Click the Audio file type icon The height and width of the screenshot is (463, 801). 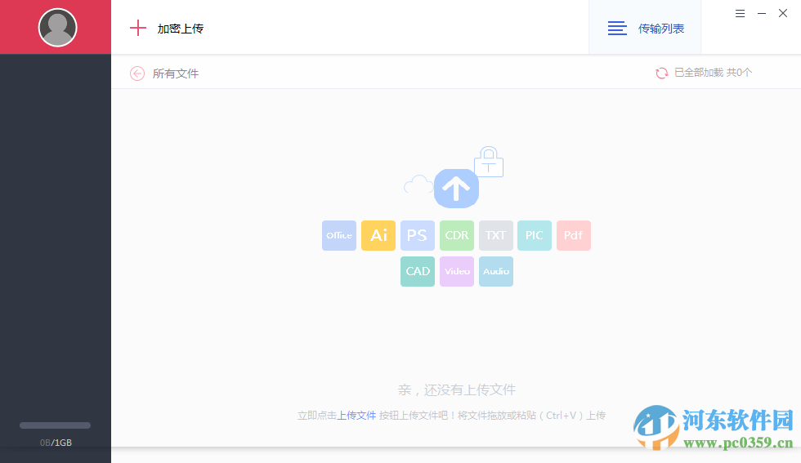pyautogui.click(x=496, y=272)
